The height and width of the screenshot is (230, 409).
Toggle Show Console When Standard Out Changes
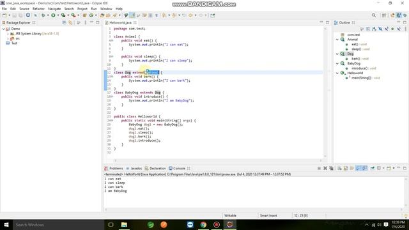click(x=358, y=168)
